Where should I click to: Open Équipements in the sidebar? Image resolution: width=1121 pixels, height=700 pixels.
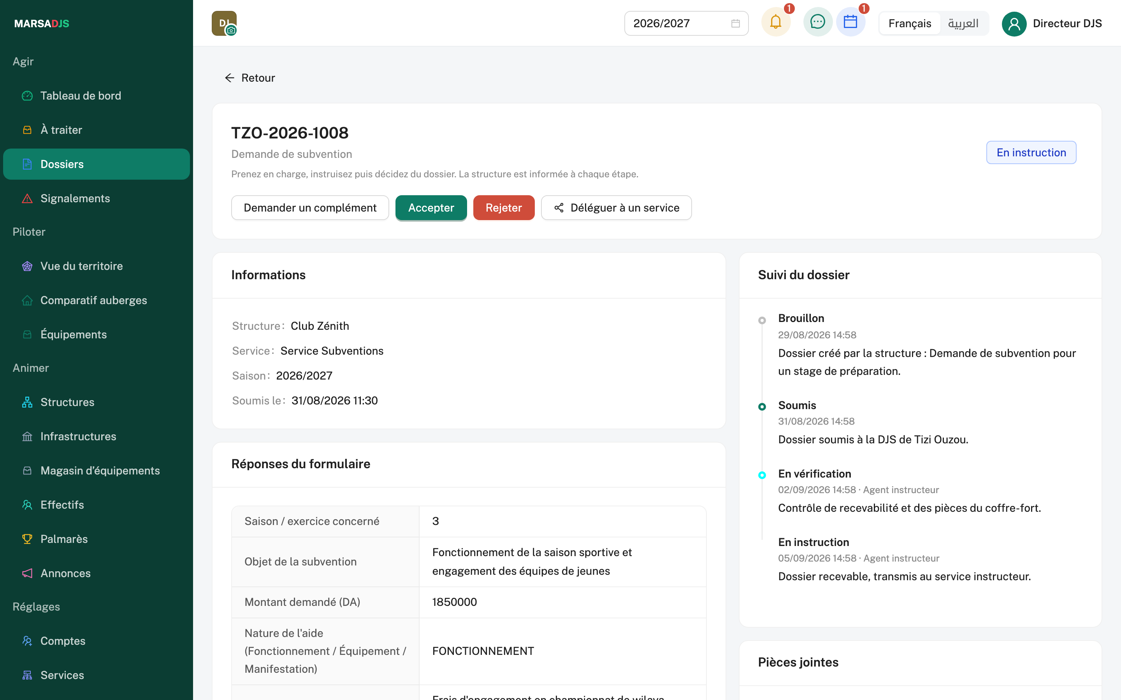pos(97,334)
